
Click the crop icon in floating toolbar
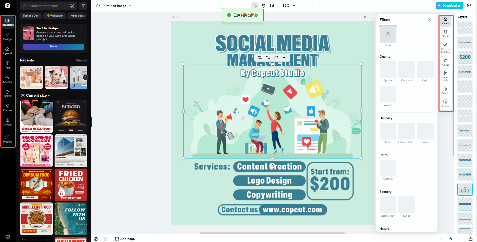coord(260,58)
